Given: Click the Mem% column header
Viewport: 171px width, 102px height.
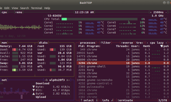Looking at the screenshot, I should pyautogui.click(x=146, y=46).
